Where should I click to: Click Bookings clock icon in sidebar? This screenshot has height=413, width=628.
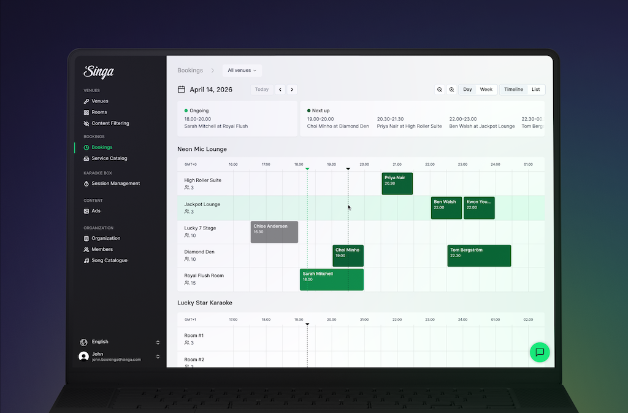point(86,147)
